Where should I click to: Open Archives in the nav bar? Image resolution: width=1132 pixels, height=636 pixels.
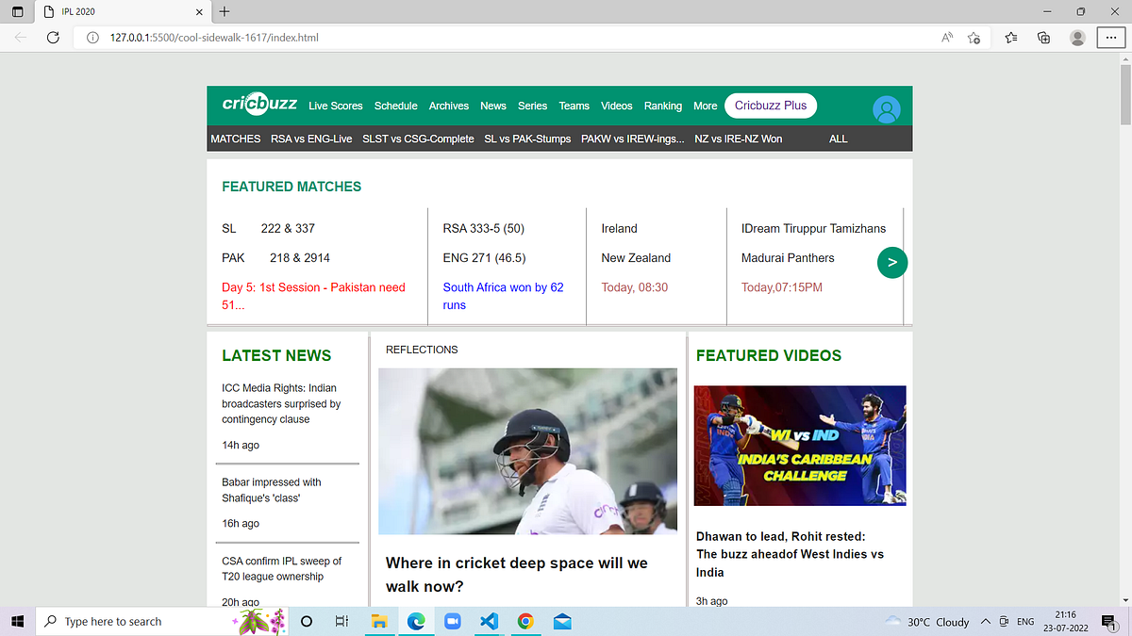tap(449, 106)
